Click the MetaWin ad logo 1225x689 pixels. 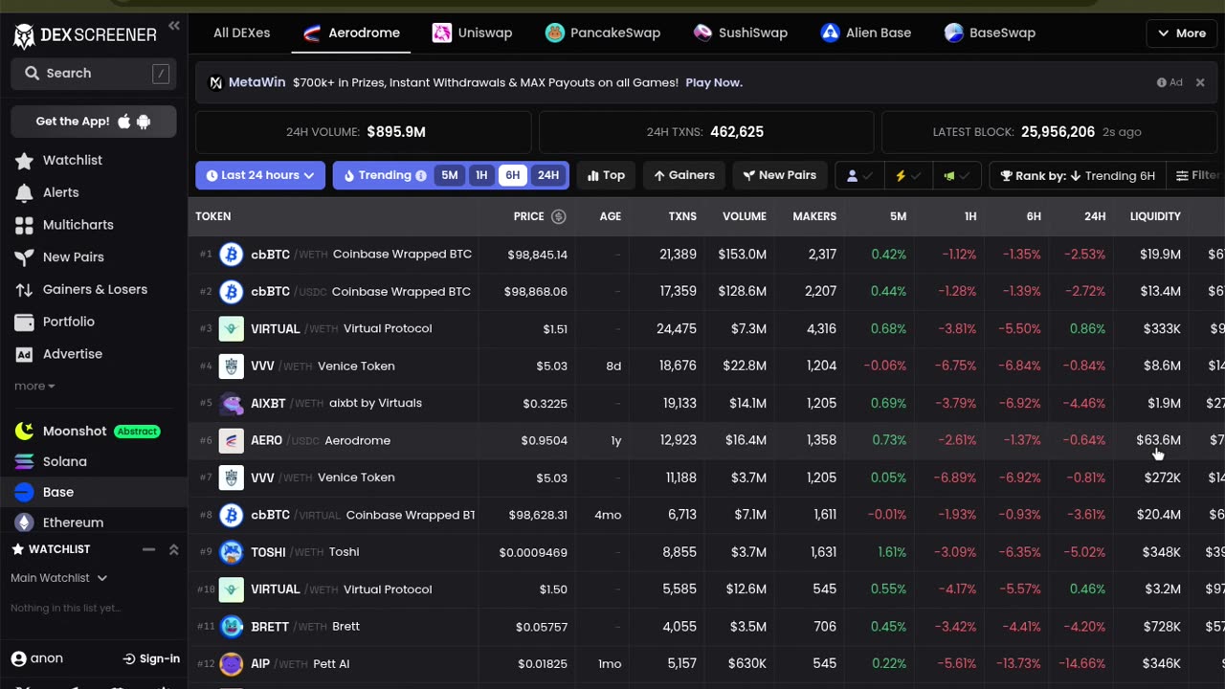216,83
